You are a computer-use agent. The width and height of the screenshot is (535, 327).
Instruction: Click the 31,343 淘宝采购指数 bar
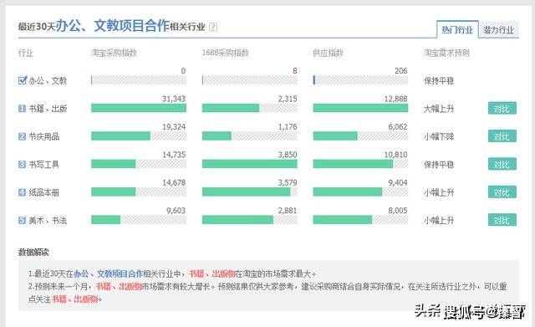(139, 108)
